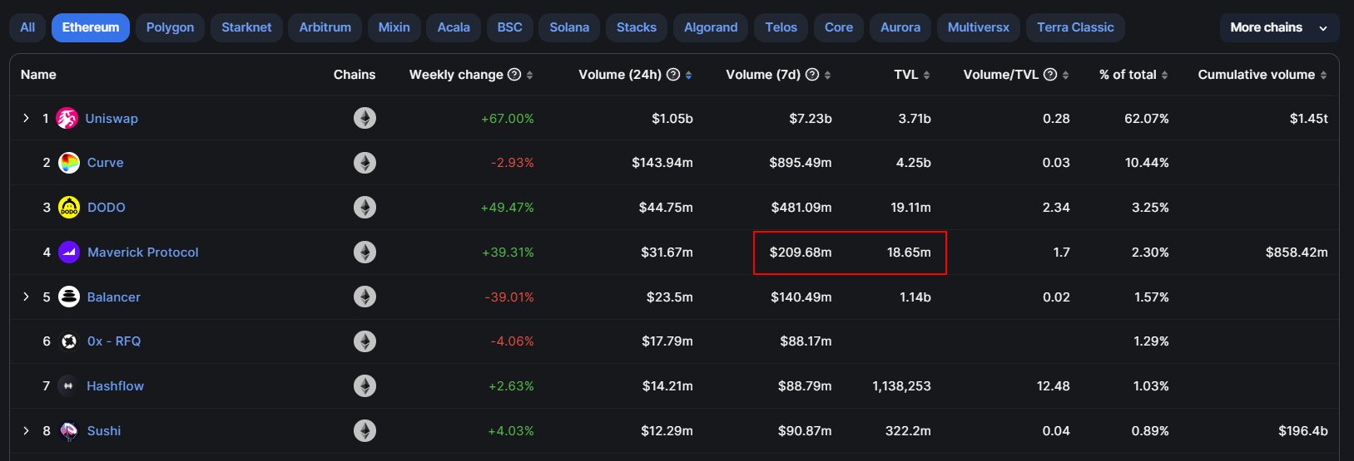1354x461 pixels.
Task: Click the Ethereum chain icon in DODO row
Action: click(x=365, y=208)
